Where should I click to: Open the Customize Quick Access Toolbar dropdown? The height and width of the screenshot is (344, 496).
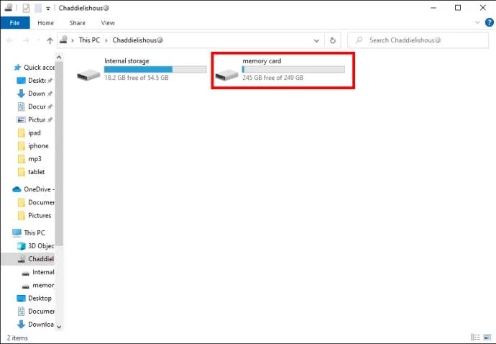48,9
